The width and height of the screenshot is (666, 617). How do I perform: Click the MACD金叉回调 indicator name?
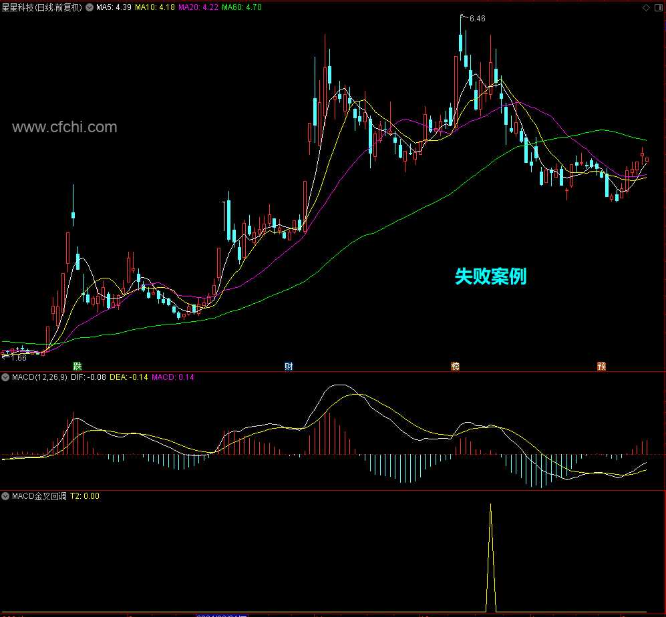point(39,496)
